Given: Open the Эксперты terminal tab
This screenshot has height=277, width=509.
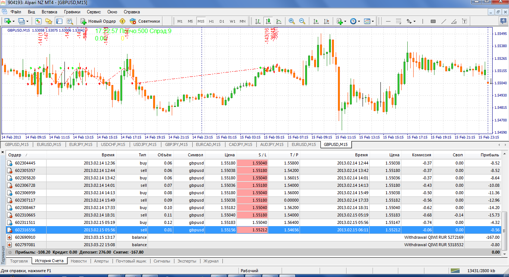Looking at the screenshot, I should (187, 261).
